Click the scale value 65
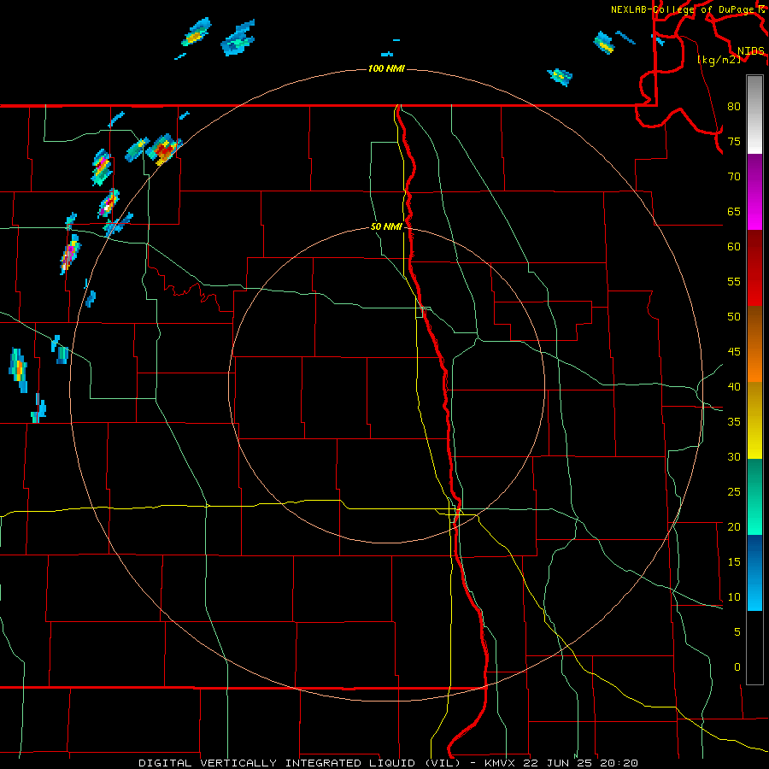Viewport: 769px width, 769px height. (734, 211)
